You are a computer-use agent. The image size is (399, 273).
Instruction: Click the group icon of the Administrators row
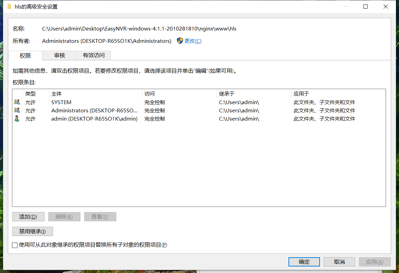17,110
